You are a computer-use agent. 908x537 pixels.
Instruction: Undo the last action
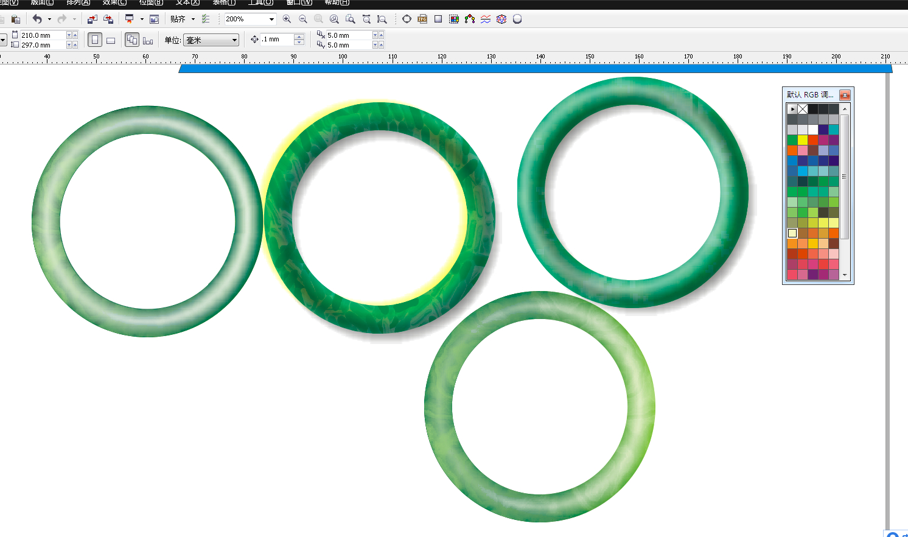(37, 19)
